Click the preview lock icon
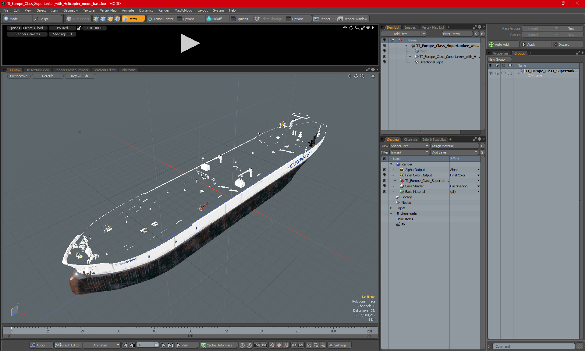 click(x=79, y=28)
